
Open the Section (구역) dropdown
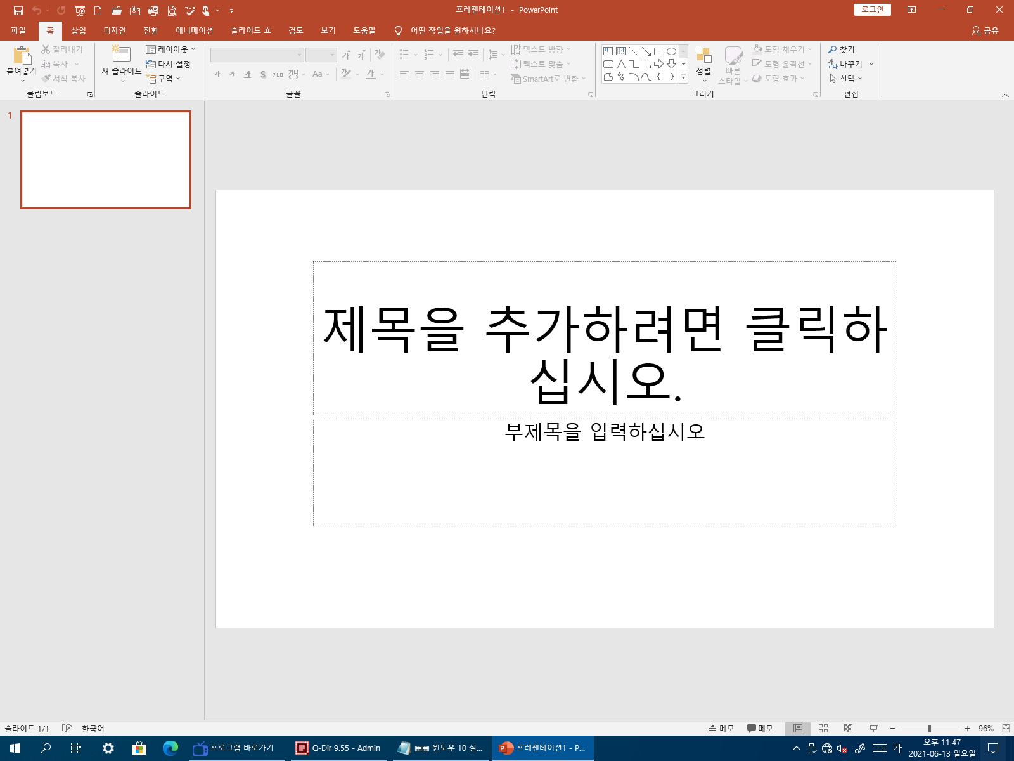(x=164, y=79)
